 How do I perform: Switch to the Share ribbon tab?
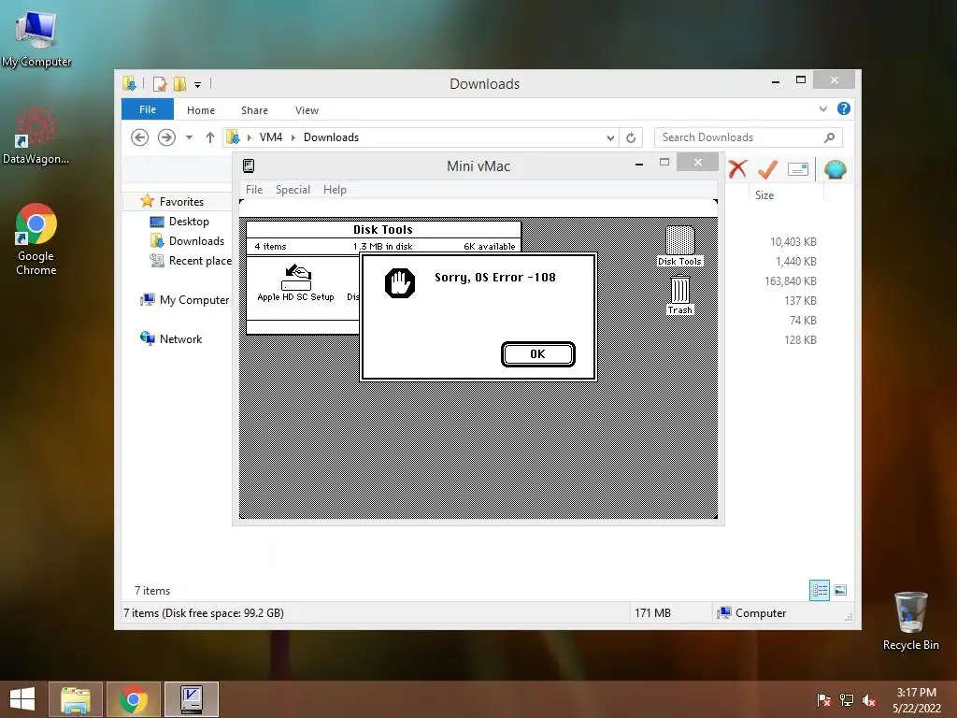[254, 110]
